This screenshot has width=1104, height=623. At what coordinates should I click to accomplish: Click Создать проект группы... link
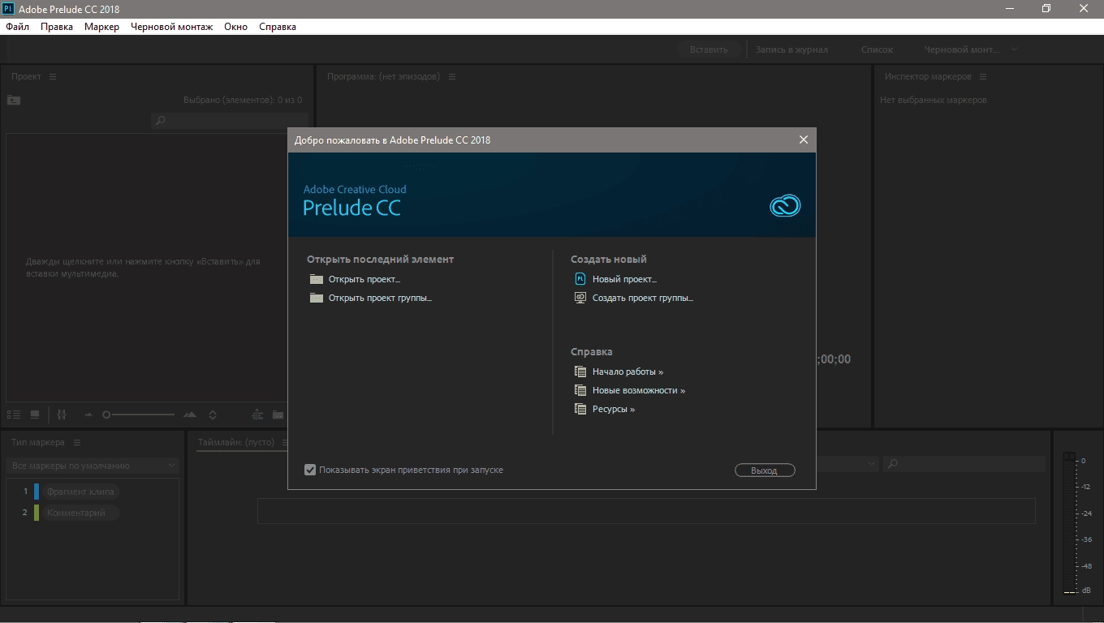coord(643,298)
